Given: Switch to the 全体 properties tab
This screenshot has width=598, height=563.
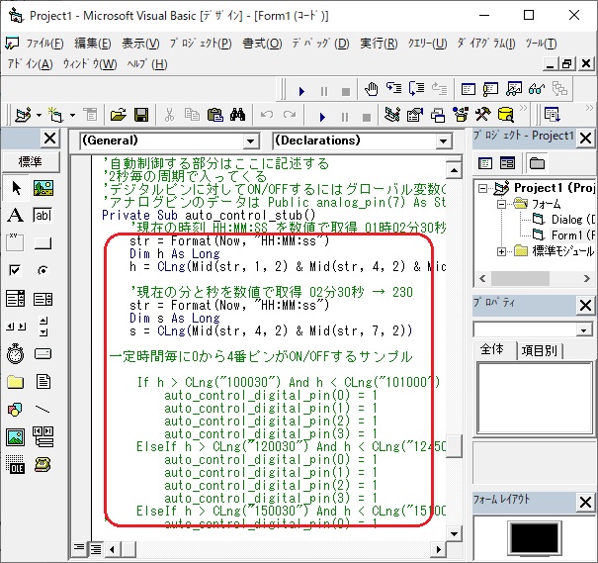Looking at the screenshot, I should pos(492,349).
